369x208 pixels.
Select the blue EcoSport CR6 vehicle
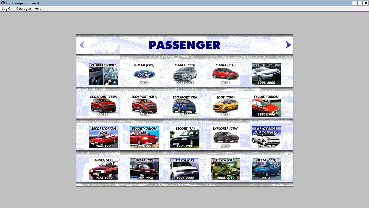click(185, 105)
